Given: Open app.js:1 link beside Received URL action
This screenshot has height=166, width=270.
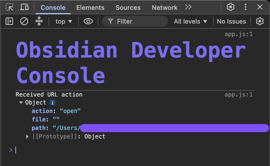Looking at the screenshot, I should (x=238, y=94).
